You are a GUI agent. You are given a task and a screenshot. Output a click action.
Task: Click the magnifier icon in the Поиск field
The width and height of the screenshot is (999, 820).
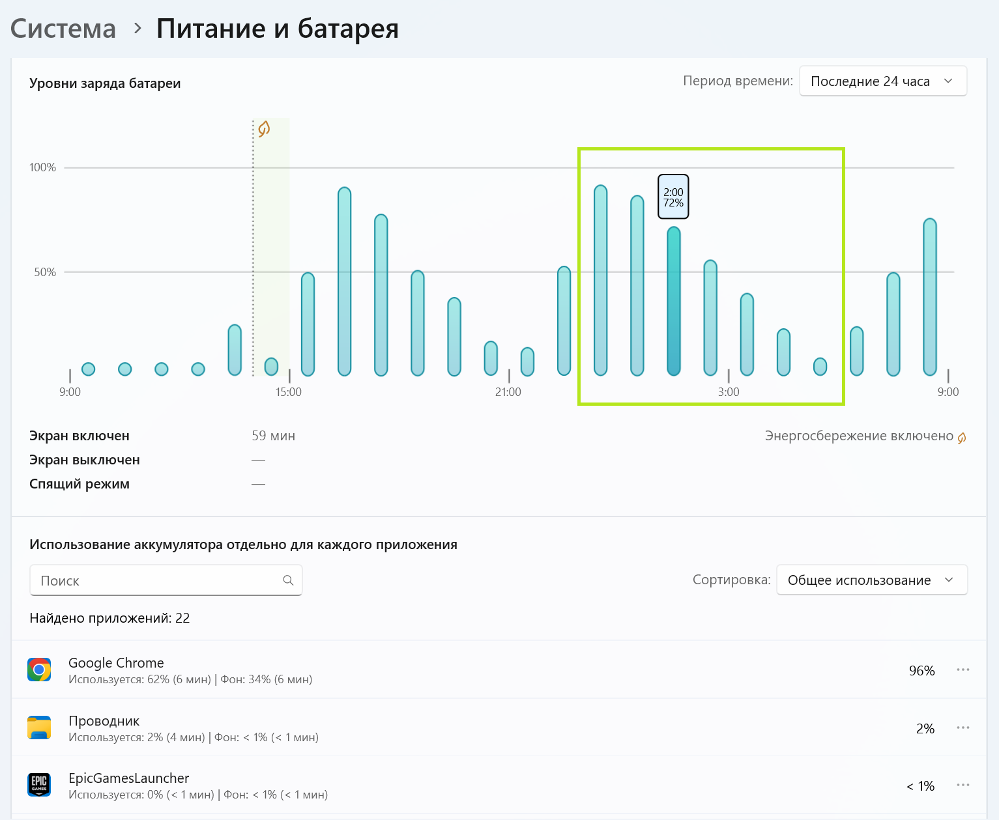point(288,580)
